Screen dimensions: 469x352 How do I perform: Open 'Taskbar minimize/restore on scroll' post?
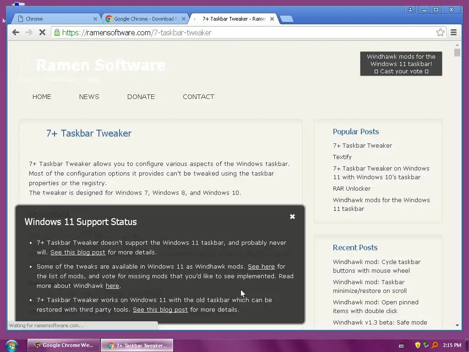(x=370, y=286)
